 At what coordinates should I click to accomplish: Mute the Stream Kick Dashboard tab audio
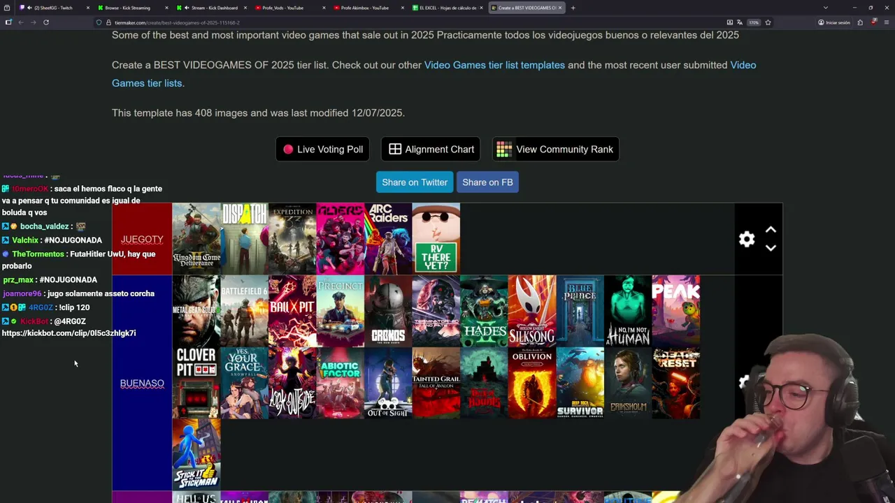point(187,8)
